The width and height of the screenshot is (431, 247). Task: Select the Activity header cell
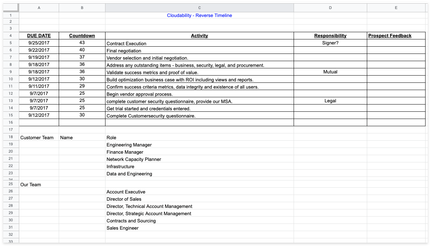(x=199, y=35)
